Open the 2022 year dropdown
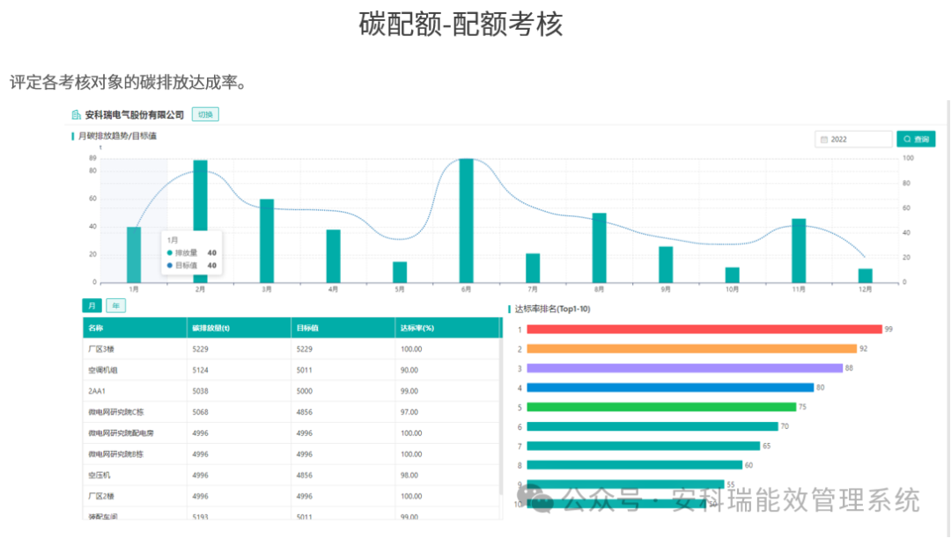Screen dimensions: 951x538 click(850, 139)
